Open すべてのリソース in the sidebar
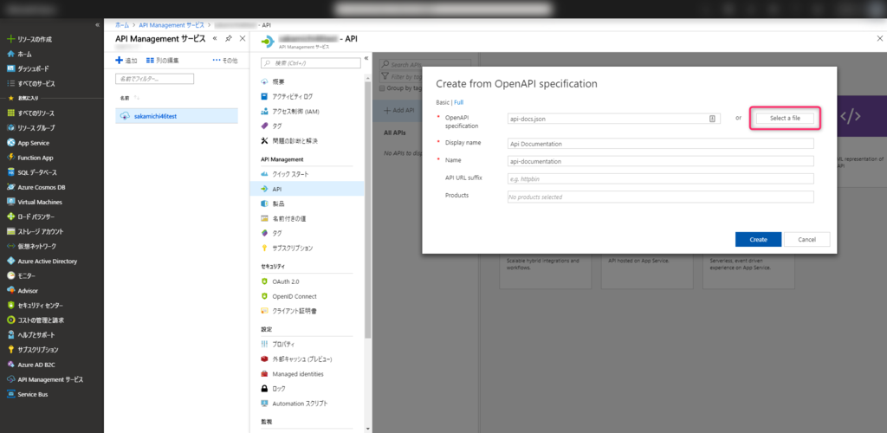The image size is (887, 433). [x=31, y=113]
